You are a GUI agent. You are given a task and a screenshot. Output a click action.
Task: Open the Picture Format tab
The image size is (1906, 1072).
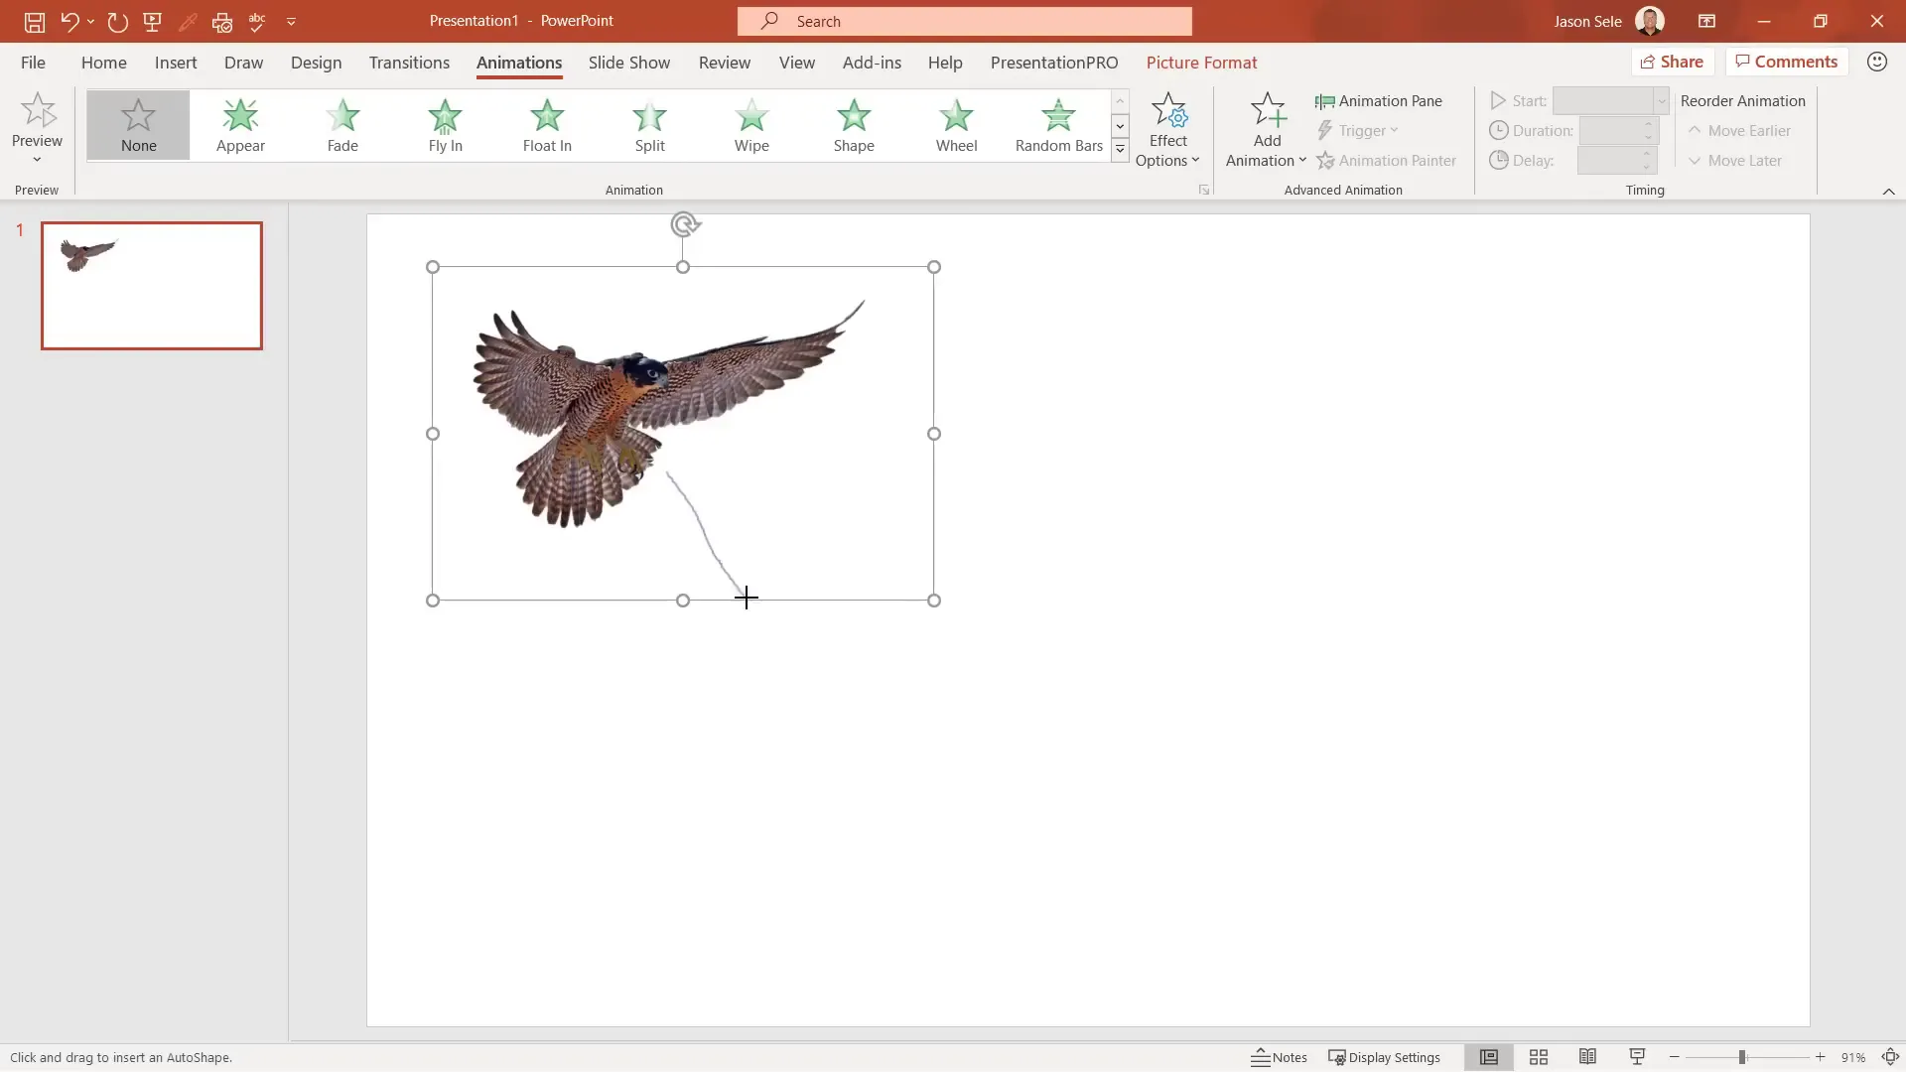pos(1201,63)
